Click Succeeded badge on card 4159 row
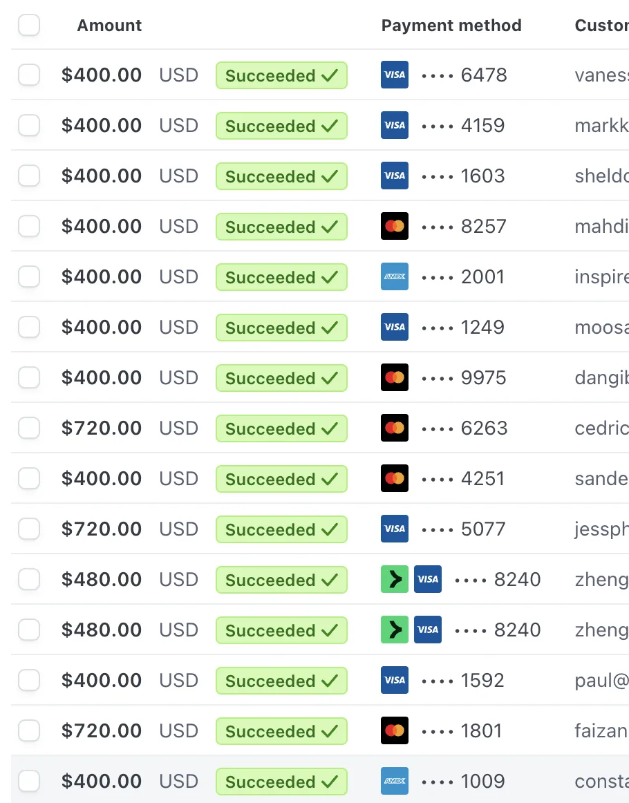This screenshot has width=629, height=803. click(281, 126)
